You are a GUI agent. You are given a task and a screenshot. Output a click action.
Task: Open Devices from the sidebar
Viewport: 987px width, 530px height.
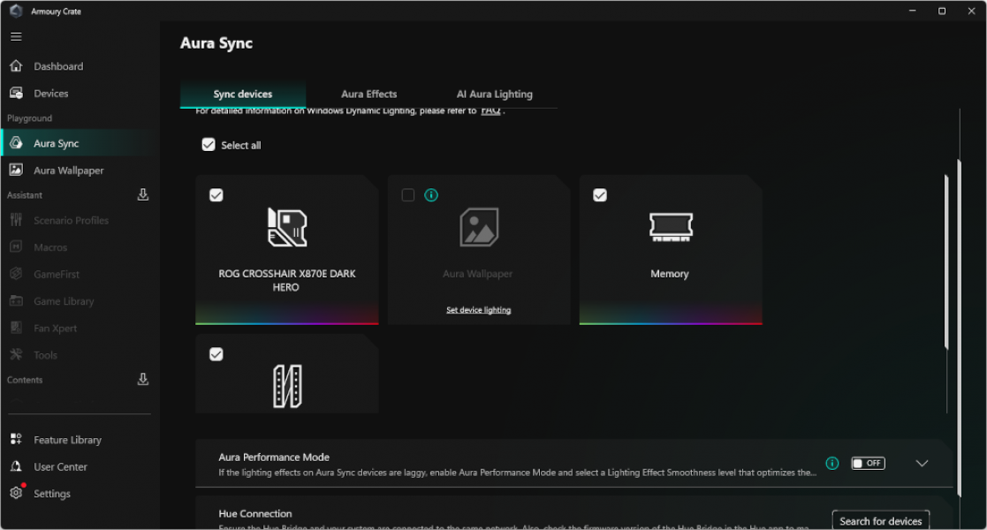point(80,93)
